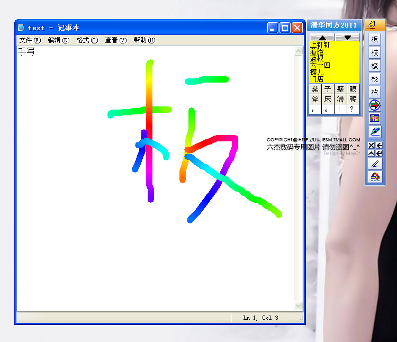Click the cyan pen handwriting icon
Viewport: 397px width, 342px height.
pyautogui.click(x=375, y=131)
